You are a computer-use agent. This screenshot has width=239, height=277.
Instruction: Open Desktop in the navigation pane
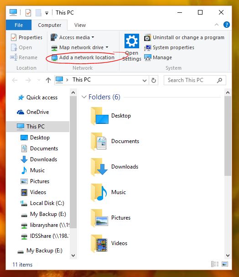[35, 138]
